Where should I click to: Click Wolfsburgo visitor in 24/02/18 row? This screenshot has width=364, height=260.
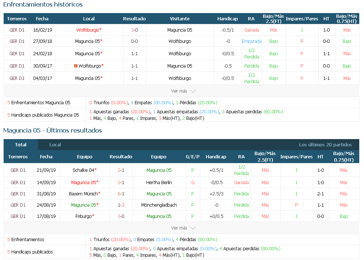[180, 54]
